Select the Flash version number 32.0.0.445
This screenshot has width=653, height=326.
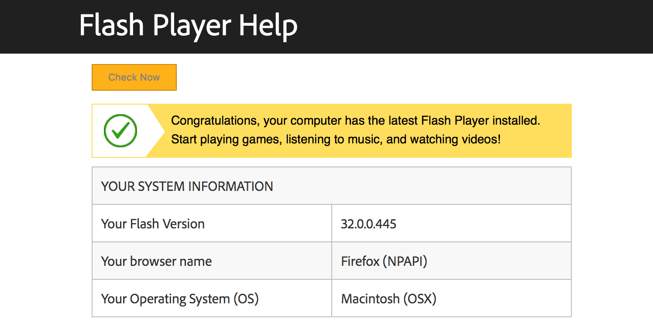pyautogui.click(x=369, y=224)
